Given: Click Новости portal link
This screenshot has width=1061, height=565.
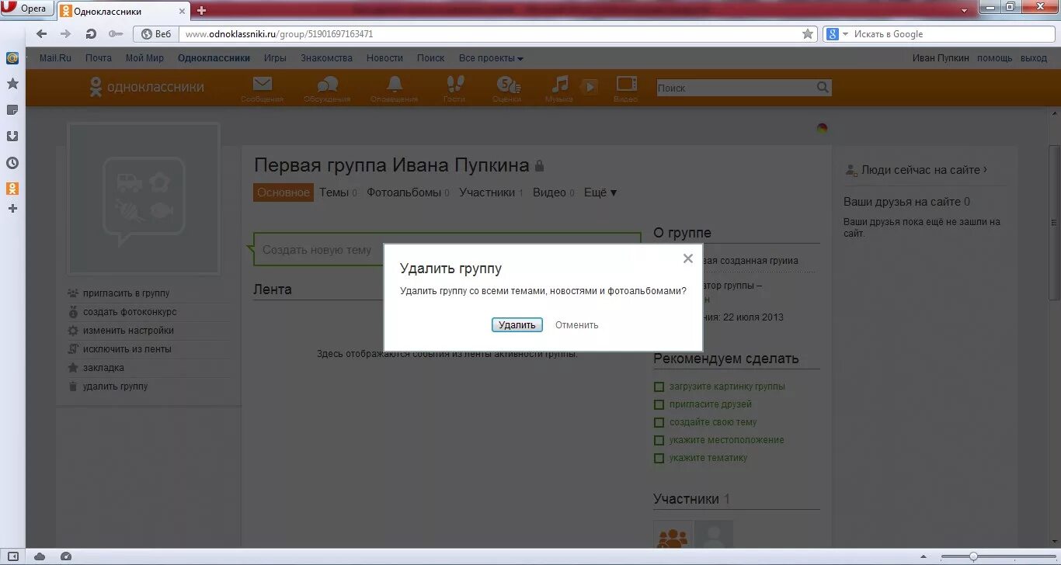Looking at the screenshot, I should tap(384, 58).
